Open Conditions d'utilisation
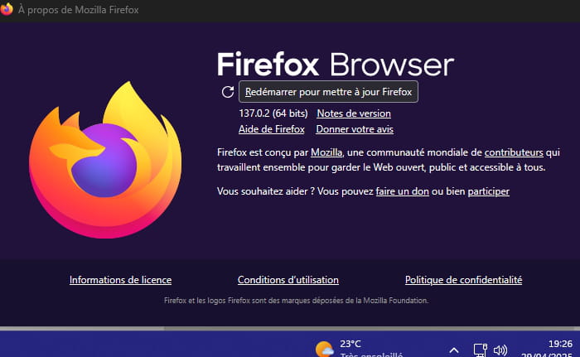Image resolution: width=580 pixels, height=357 pixels. (288, 280)
